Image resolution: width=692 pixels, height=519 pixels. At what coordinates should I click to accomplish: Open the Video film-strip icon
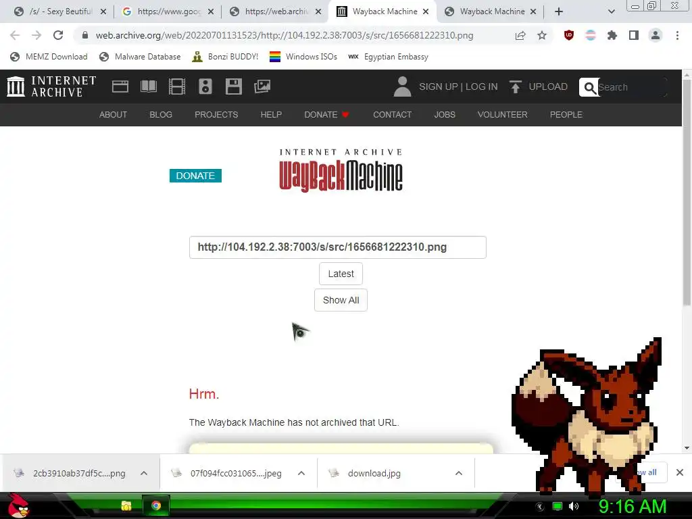(x=177, y=86)
